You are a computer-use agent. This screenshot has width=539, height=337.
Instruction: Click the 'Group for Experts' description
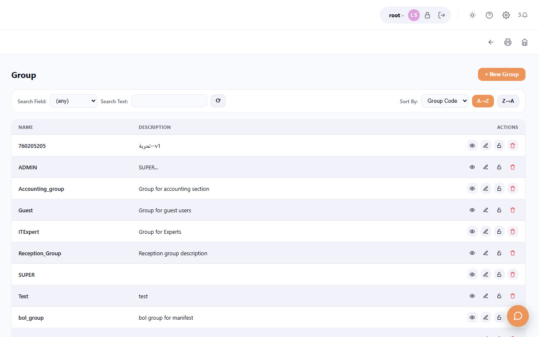(x=160, y=232)
